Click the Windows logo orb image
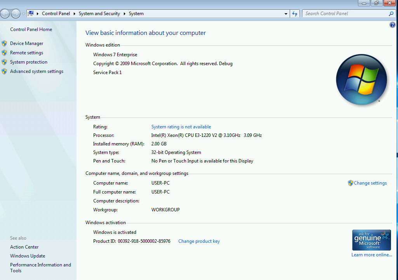The width and height of the screenshot is (398, 280). click(x=362, y=80)
